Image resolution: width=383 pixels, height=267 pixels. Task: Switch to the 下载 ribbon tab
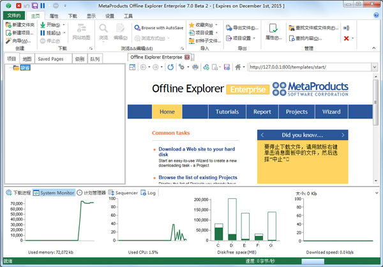(73, 16)
